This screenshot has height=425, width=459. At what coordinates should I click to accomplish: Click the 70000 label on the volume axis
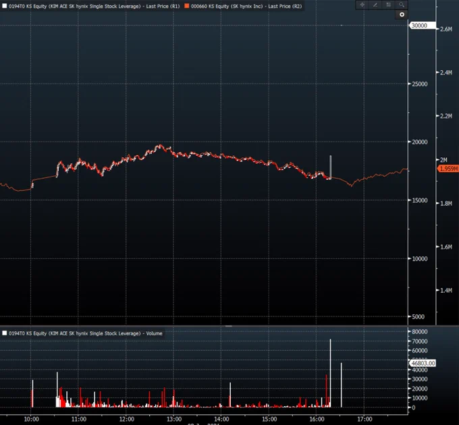[x=419, y=341]
